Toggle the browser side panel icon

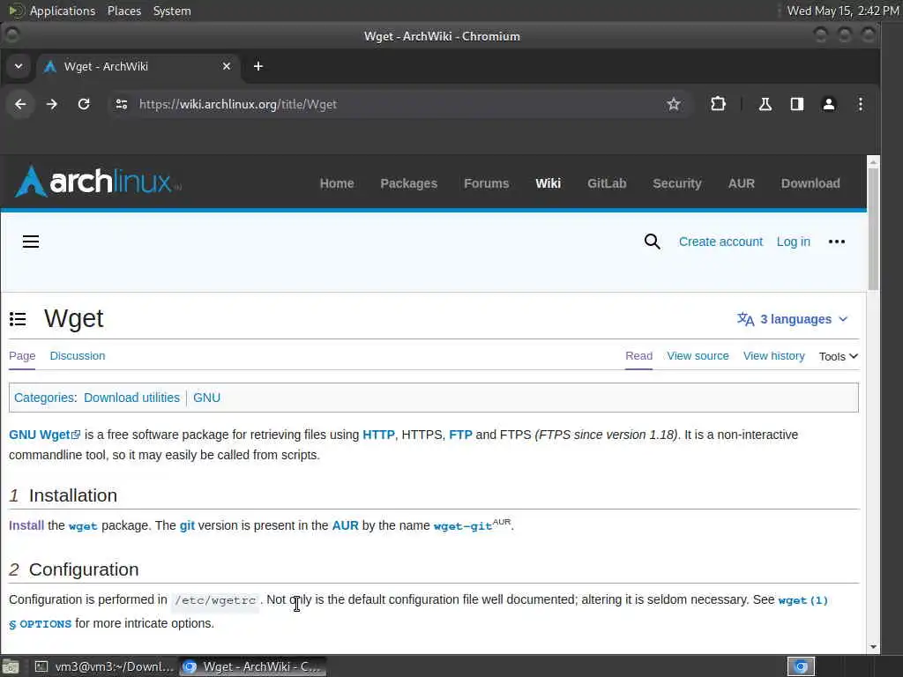point(796,104)
